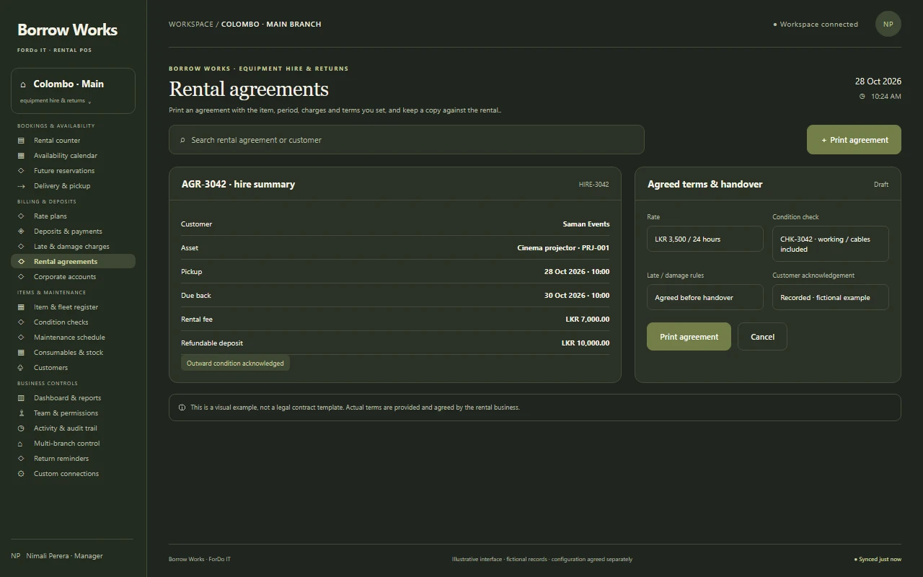This screenshot has width=923, height=577.
Task: Open Future reservations in the sidebar
Action: pyautogui.click(x=73, y=171)
